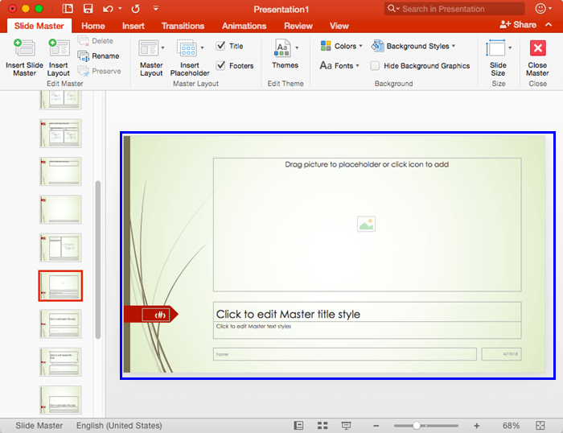Click the Insert Layout icon

pos(59,49)
